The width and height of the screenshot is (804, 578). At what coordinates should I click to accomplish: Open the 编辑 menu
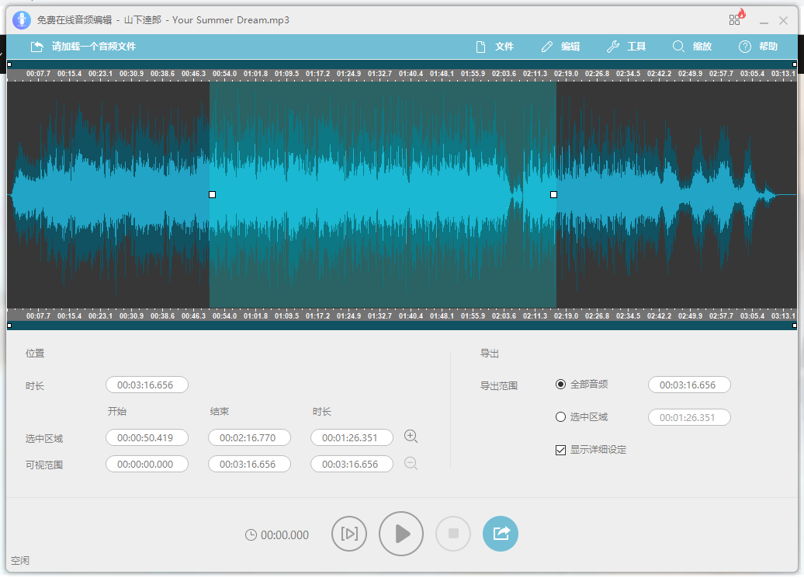pyautogui.click(x=561, y=47)
